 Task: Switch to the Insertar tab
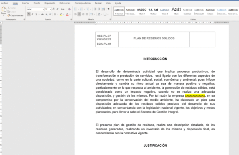25,3
